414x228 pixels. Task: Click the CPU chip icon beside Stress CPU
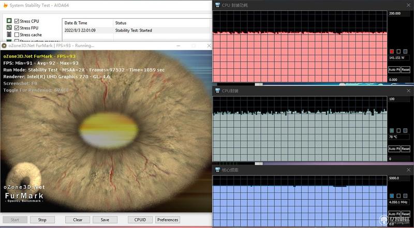coord(9,21)
